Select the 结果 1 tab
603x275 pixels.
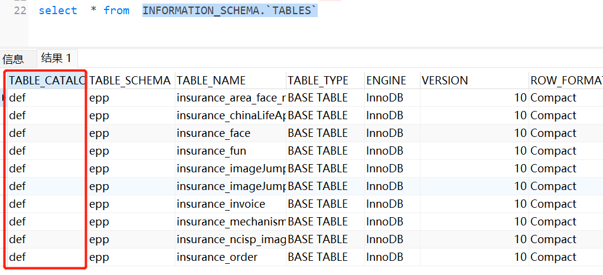click(56, 58)
